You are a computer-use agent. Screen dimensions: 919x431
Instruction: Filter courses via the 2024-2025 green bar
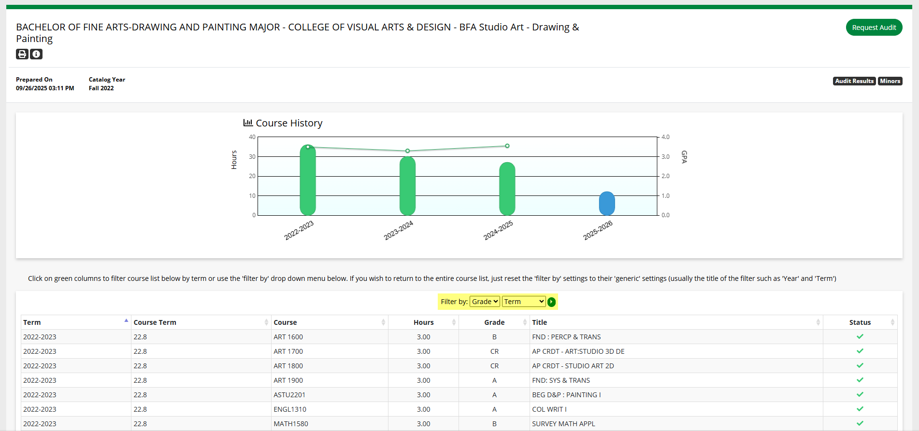pos(507,189)
